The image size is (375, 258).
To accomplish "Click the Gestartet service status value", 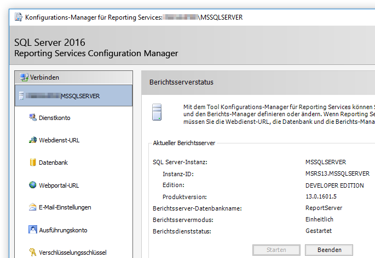I will [x=319, y=231].
